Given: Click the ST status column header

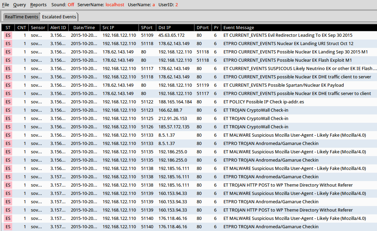Looking at the screenshot, I should [8, 28].
